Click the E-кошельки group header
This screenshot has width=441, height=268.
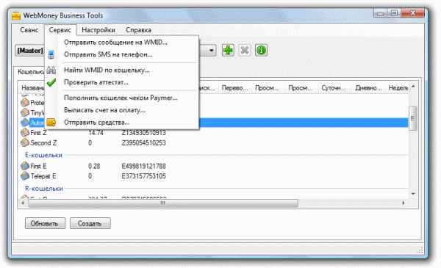pyautogui.click(x=43, y=155)
